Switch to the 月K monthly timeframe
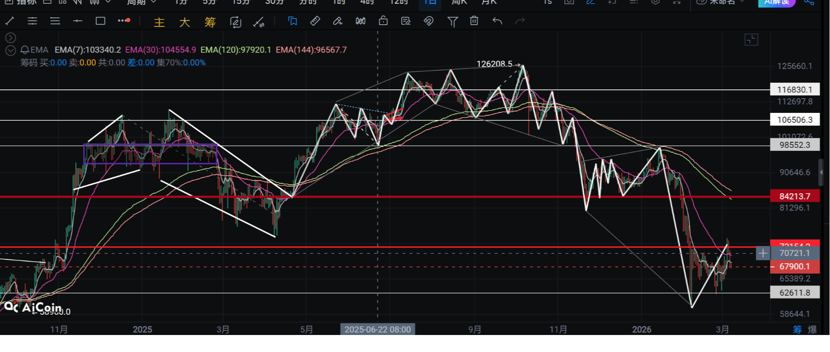830x352 pixels. tap(489, 2)
